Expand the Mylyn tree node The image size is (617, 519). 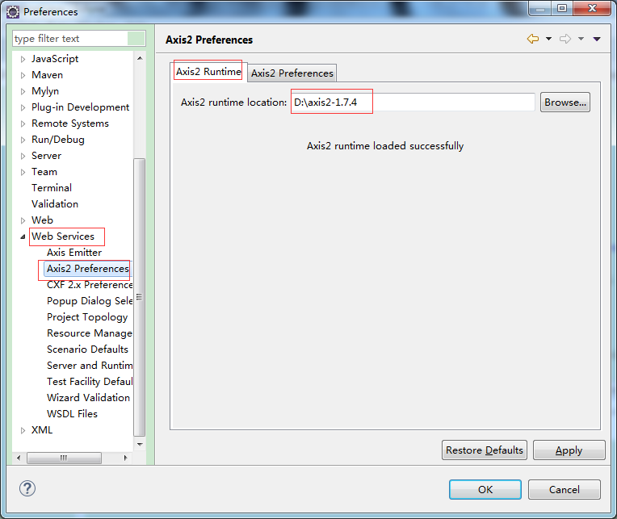(x=23, y=91)
